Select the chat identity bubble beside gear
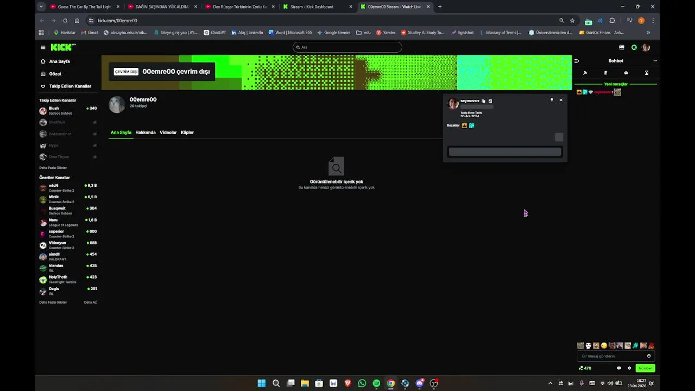This screenshot has width=695, height=391. pos(619,368)
